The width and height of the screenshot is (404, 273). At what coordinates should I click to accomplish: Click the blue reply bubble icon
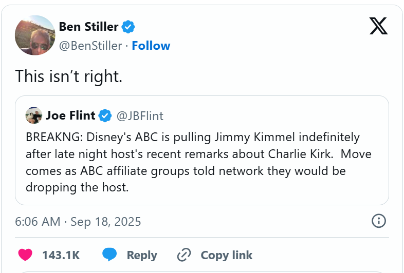[x=109, y=255]
